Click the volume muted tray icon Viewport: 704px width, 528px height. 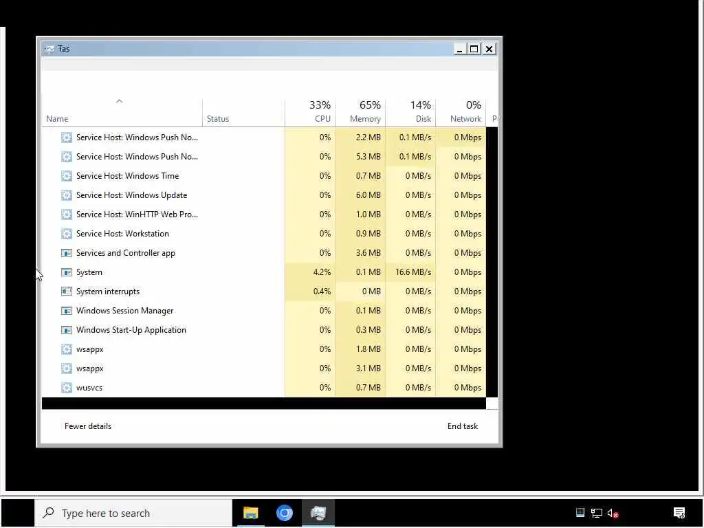[x=613, y=513]
